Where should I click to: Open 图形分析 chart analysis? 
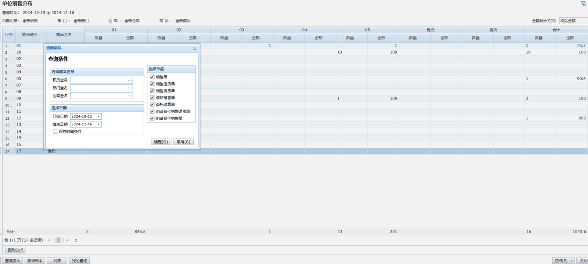tap(16, 250)
